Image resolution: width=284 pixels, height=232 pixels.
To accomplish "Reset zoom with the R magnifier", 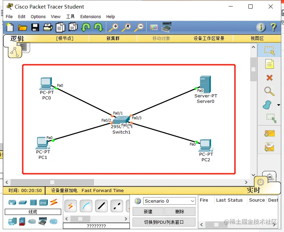I will (x=126, y=27).
